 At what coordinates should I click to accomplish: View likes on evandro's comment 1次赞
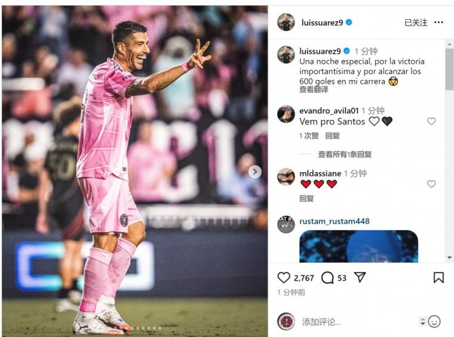pos(309,136)
